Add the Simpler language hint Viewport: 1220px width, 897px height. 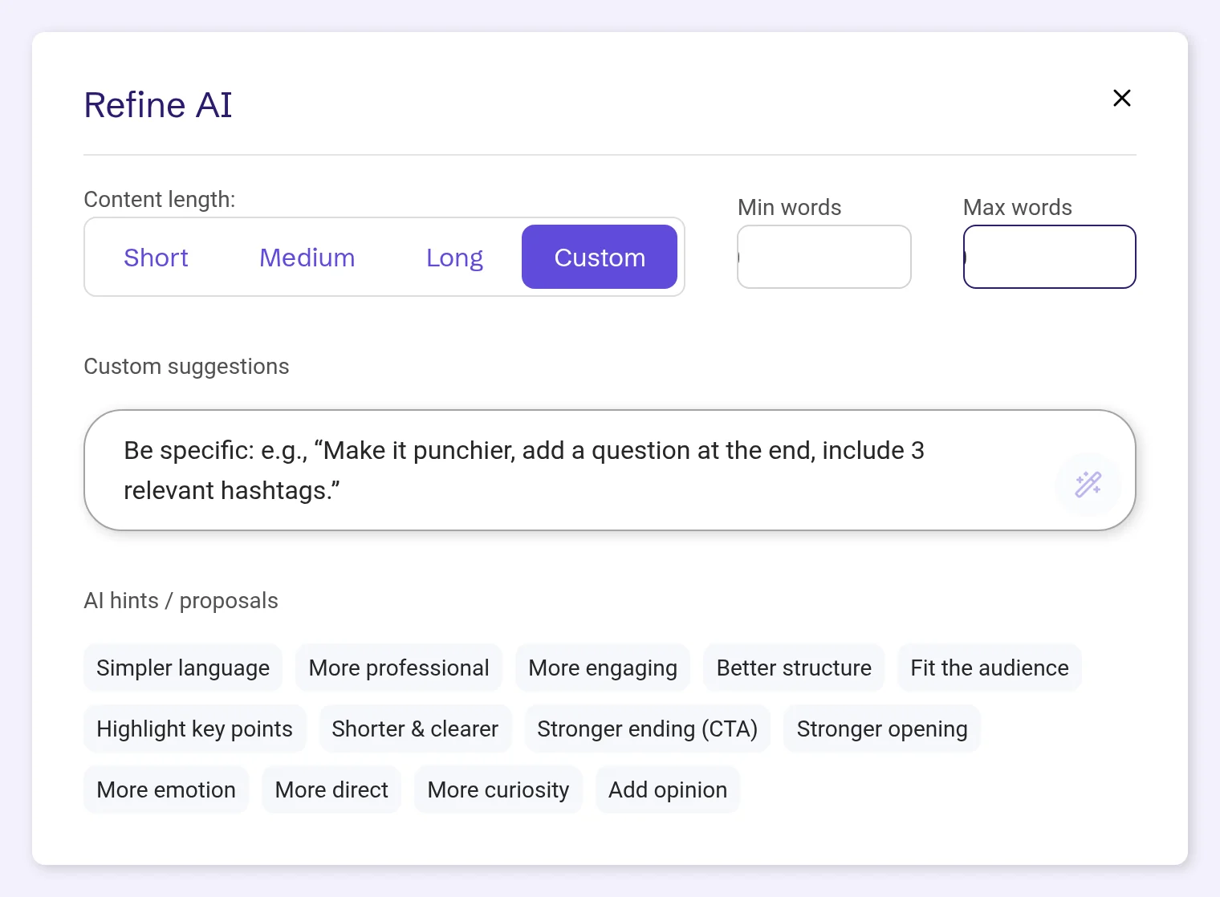point(183,668)
